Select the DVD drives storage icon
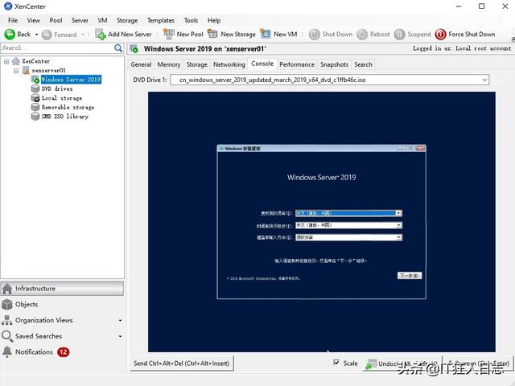The width and height of the screenshot is (515, 386). 35,89
